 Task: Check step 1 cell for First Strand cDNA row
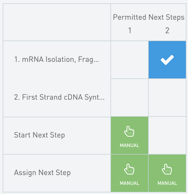[130, 98]
